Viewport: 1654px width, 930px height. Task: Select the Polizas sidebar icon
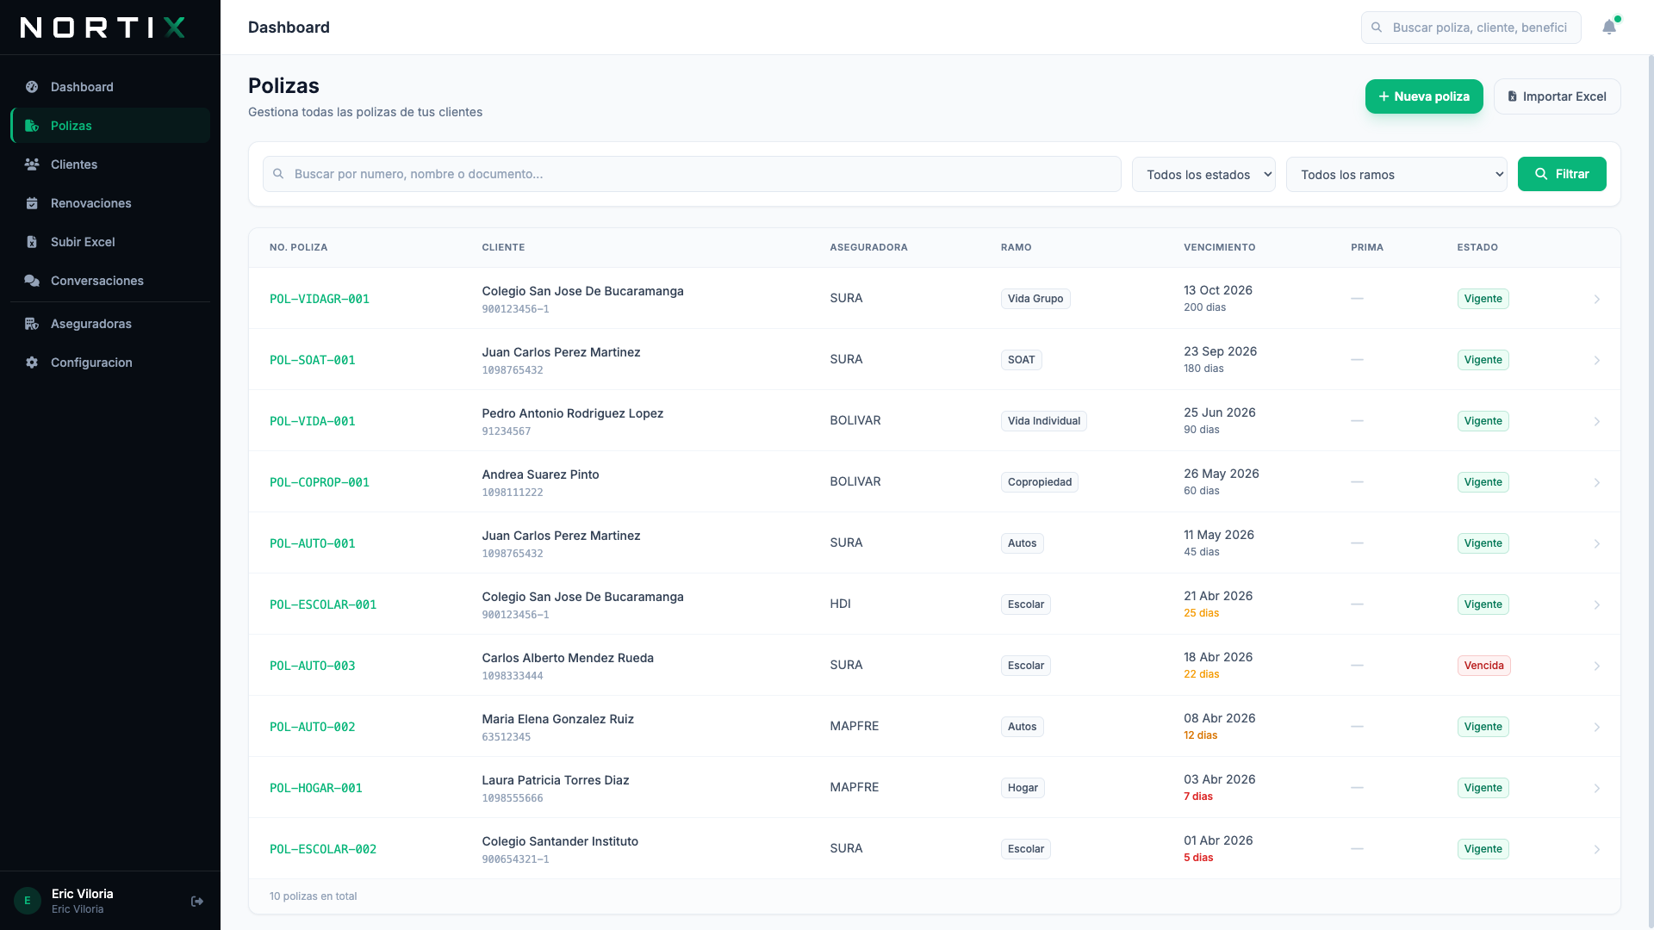click(31, 126)
